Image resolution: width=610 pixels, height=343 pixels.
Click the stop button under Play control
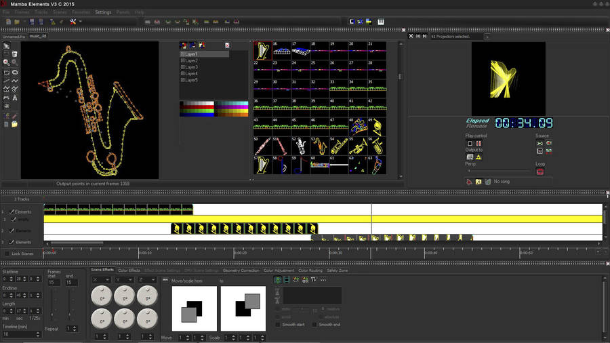[470, 144]
